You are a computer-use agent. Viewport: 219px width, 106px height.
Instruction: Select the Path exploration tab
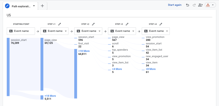click(x=20, y=6)
